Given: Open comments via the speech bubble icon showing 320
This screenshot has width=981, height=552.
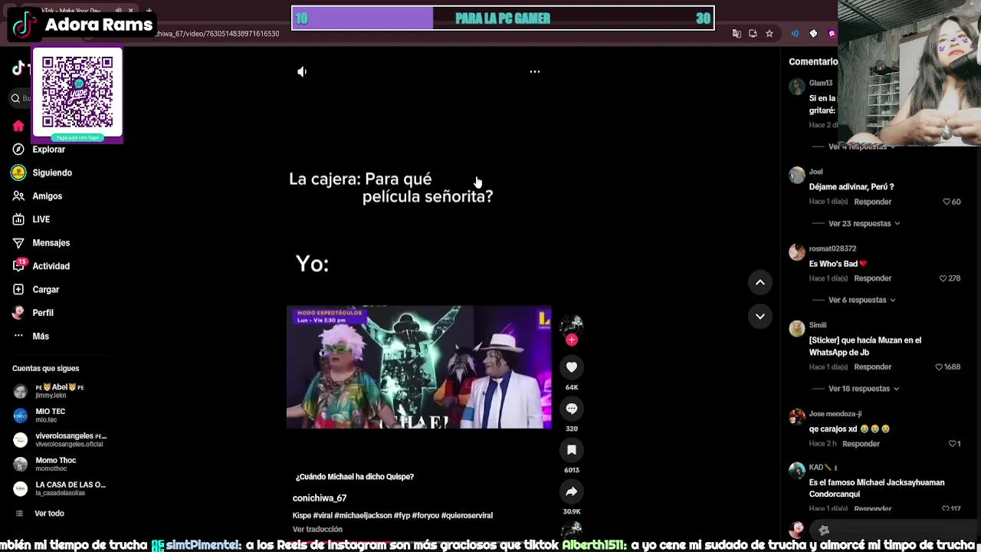Looking at the screenshot, I should 572,409.
